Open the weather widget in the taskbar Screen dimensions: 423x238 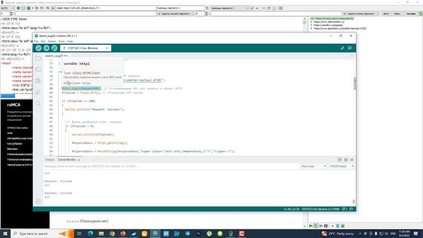(338, 233)
